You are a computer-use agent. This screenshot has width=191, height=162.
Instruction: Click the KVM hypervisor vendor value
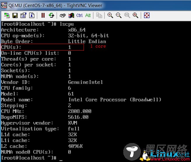(x=73, y=123)
